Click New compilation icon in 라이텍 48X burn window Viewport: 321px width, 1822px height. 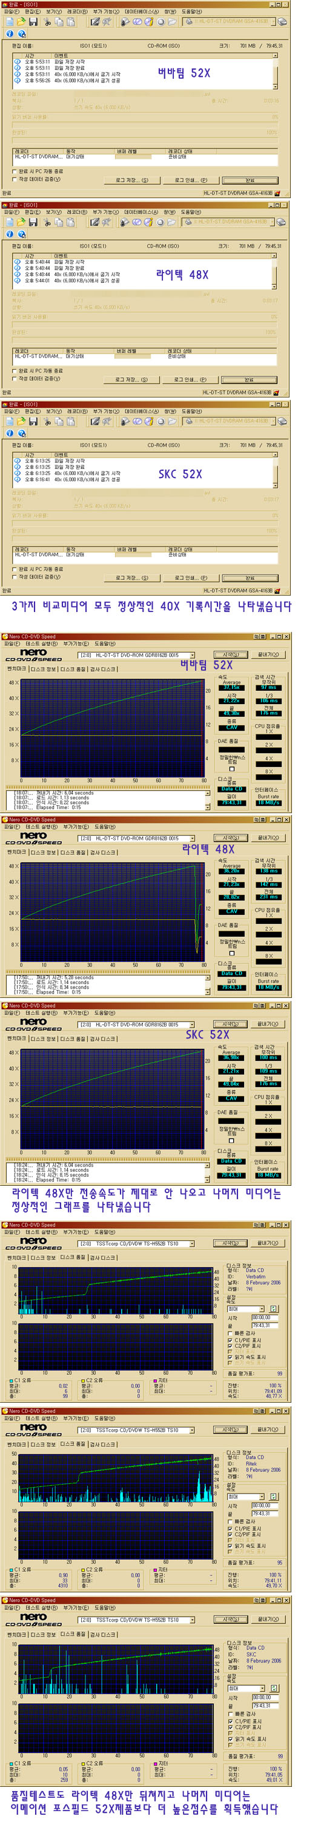(x=9, y=222)
